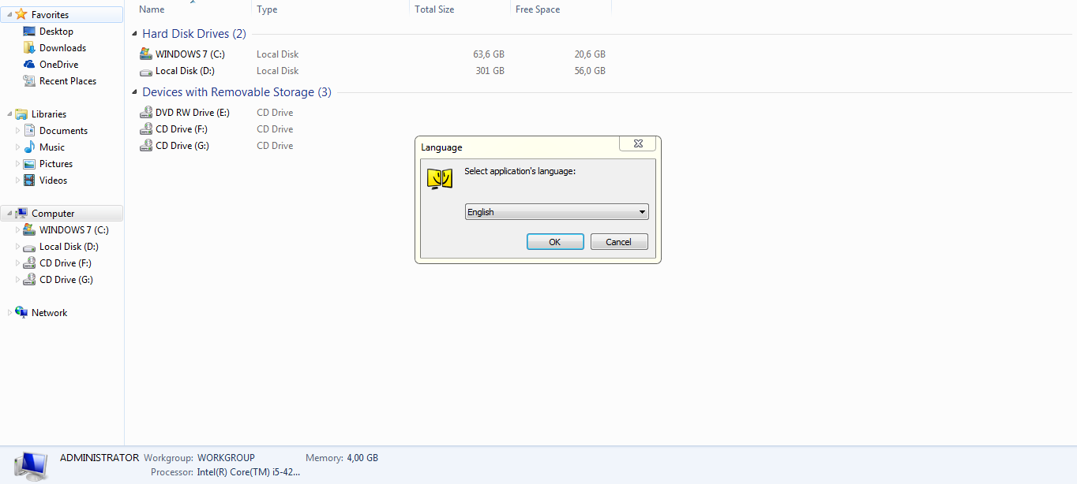The width and height of the screenshot is (1077, 484).
Task: Expand the Videos library node
Action: [18, 181]
